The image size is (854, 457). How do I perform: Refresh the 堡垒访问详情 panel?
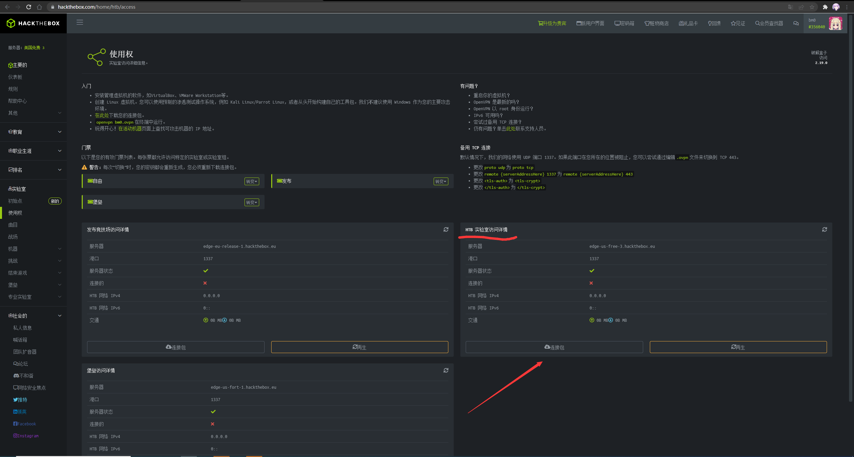tap(446, 370)
